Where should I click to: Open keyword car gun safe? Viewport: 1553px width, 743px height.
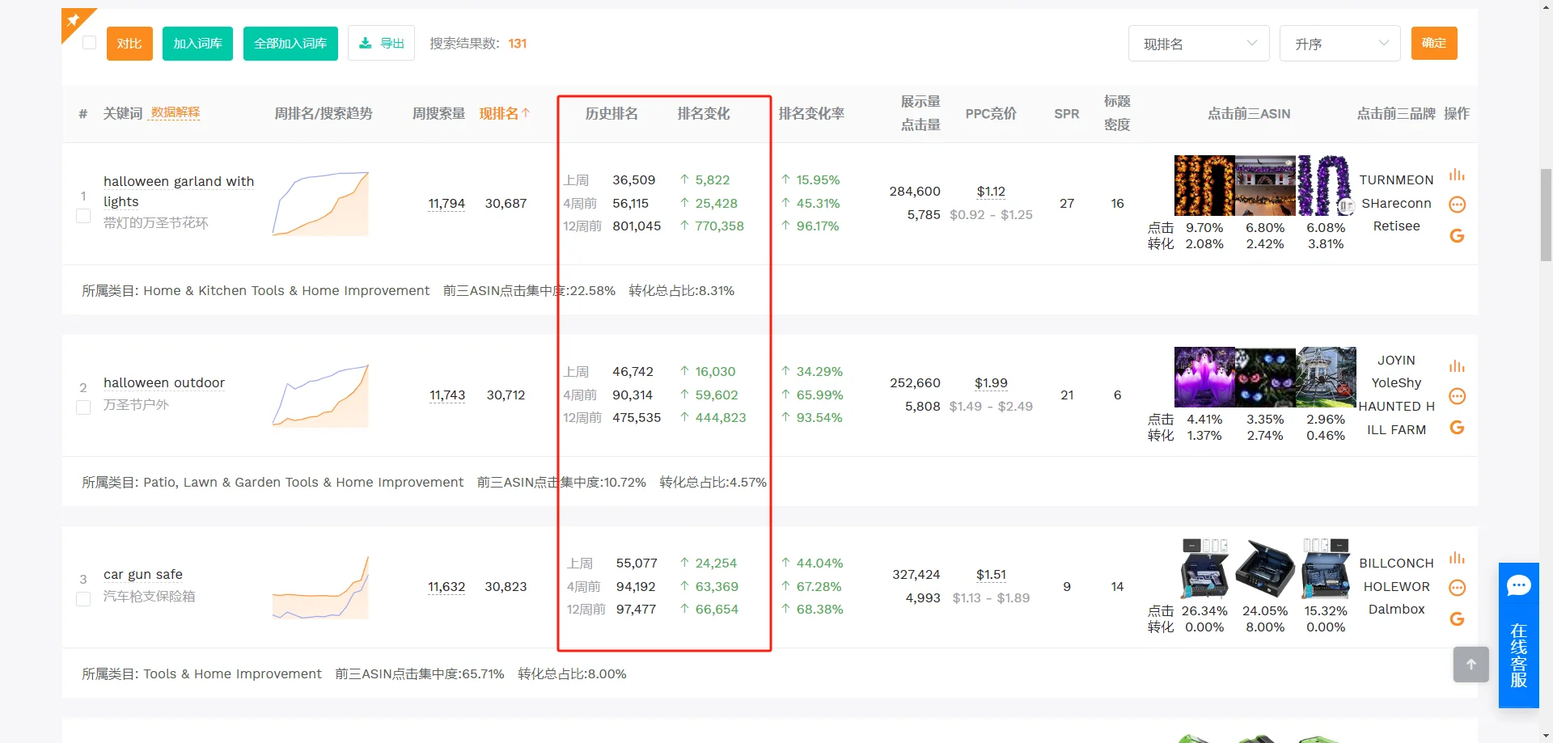point(143,574)
